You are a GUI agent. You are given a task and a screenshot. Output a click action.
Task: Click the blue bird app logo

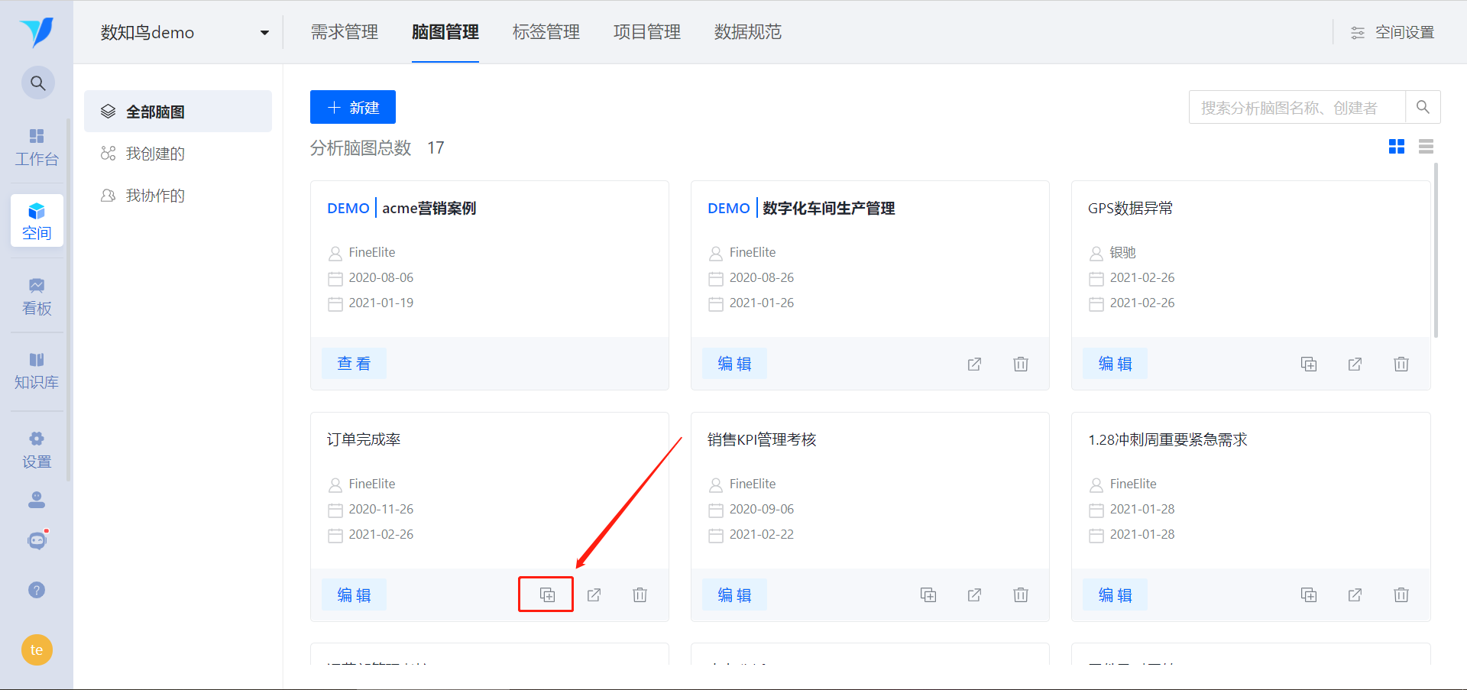pos(37,32)
